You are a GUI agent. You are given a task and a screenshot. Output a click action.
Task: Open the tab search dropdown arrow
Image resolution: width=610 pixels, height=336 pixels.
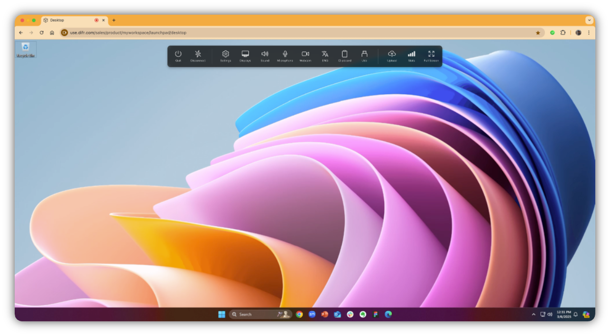589,20
